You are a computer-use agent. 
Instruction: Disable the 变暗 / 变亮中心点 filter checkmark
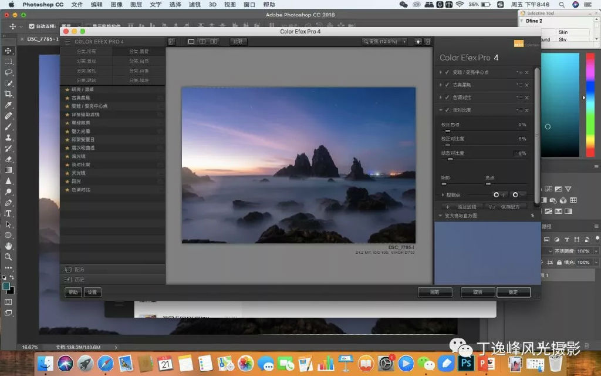[x=447, y=72]
